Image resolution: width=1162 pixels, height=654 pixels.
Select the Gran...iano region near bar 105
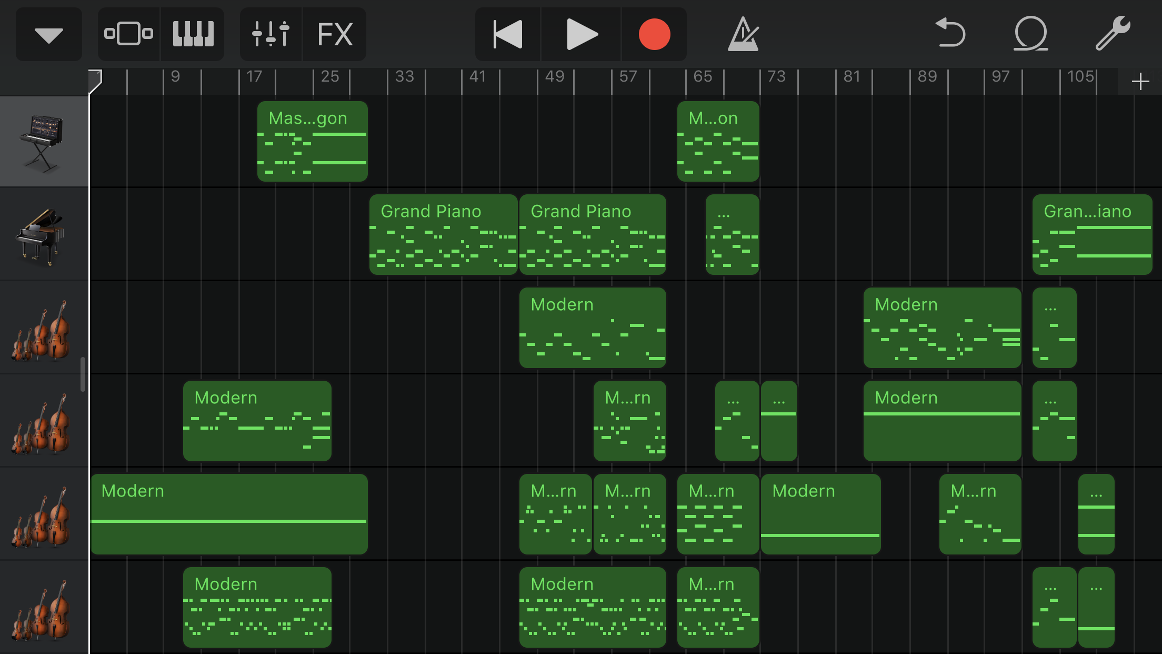1093,235
